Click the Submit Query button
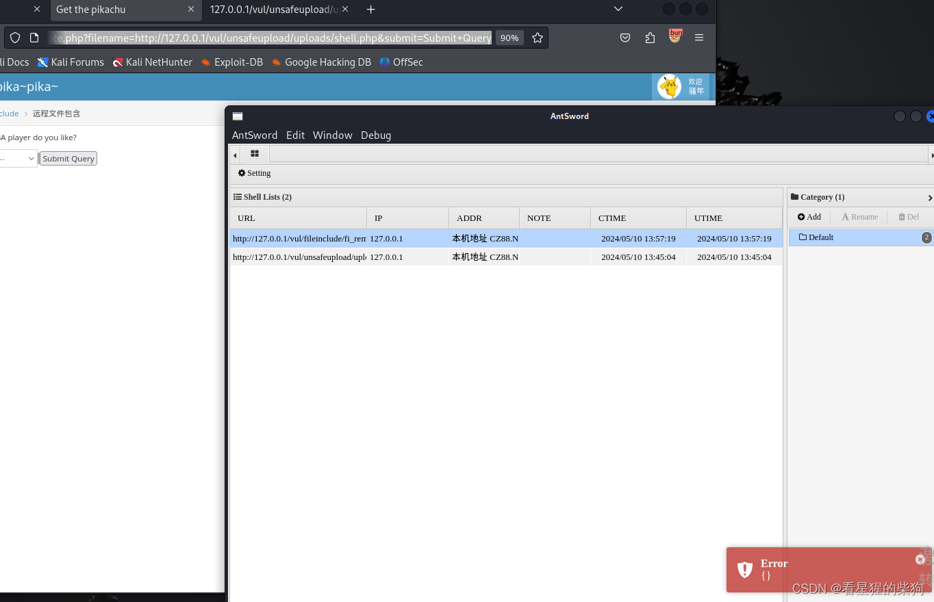 coord(68,159)
